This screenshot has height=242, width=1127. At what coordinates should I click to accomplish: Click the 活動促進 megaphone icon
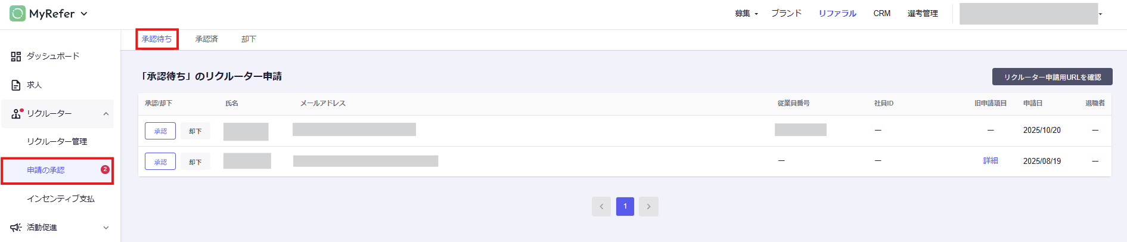pyautogui.click(x=16, y=228)
